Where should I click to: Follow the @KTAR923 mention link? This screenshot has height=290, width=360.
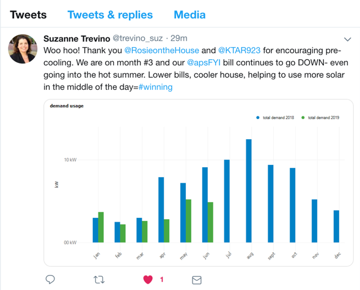[x=239, y=50]
